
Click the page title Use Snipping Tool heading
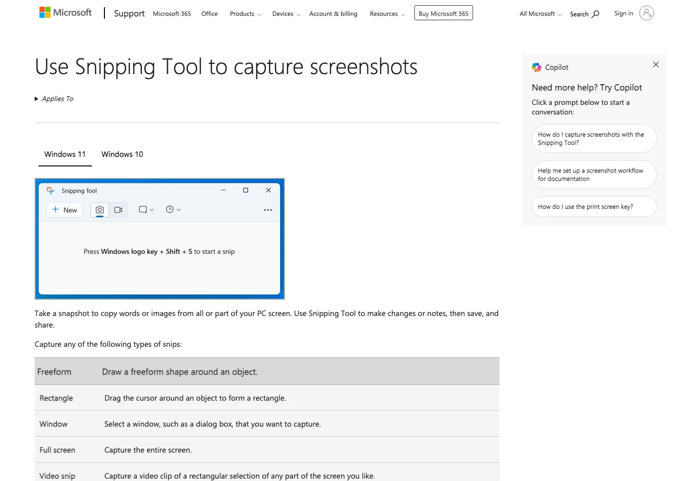(226, 66)
